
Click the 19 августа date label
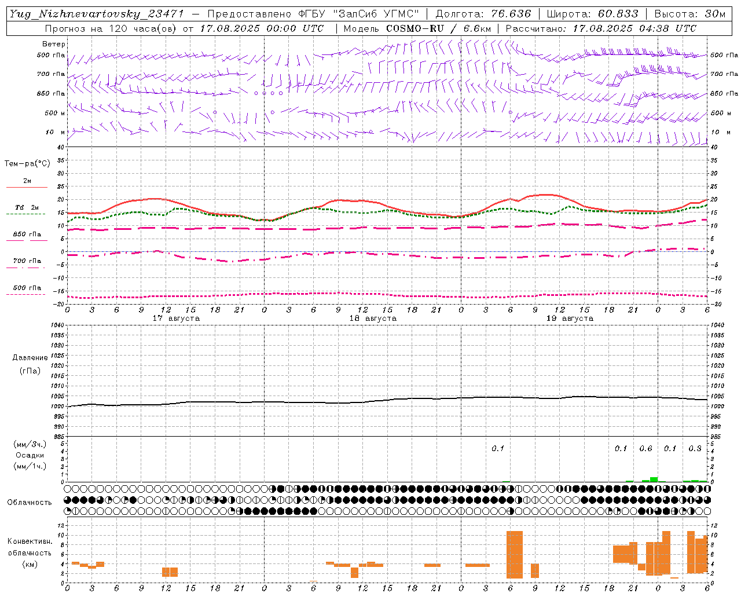(570, 319)
